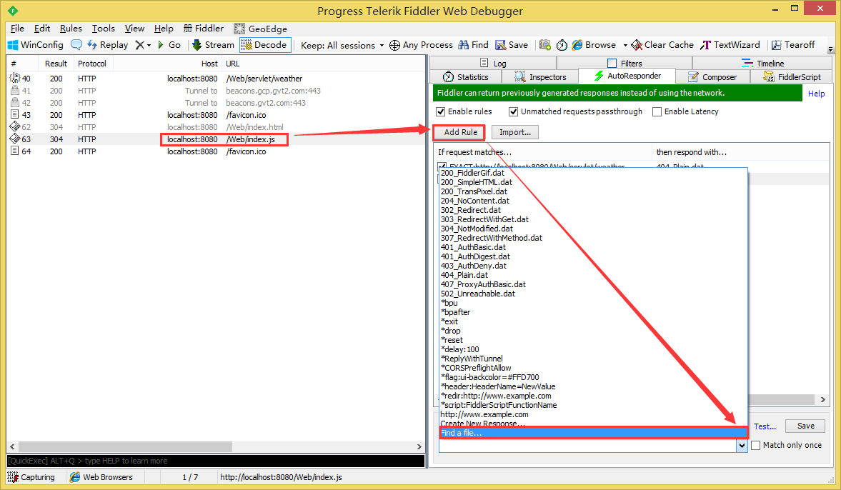Click rules list scrollbar right arrow
The height and width of the screenshot is (490, 841).
(x=822, y=399)
